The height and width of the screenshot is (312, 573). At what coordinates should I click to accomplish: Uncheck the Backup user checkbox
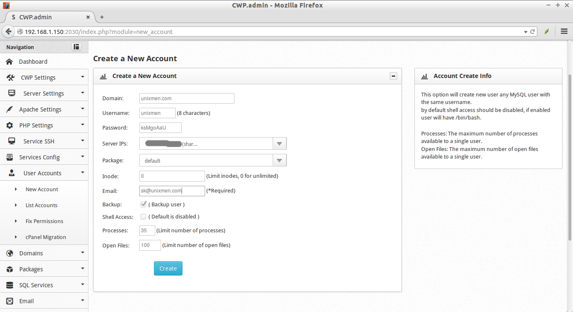(x=143, y=204)
